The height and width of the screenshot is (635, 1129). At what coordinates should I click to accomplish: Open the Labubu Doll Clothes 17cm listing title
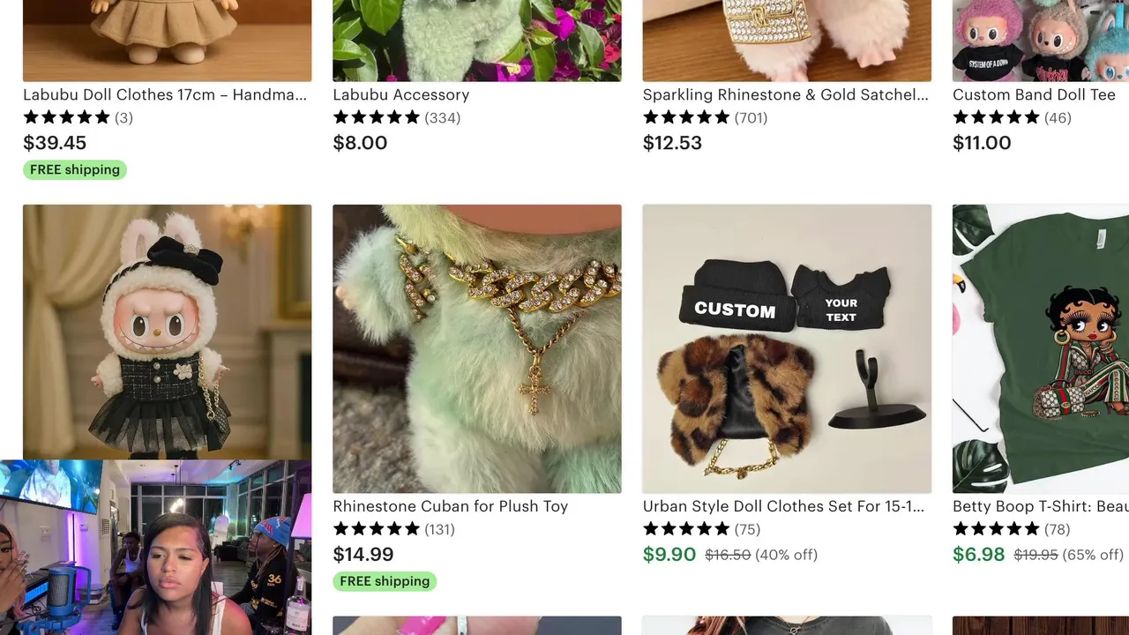[165, 94]
